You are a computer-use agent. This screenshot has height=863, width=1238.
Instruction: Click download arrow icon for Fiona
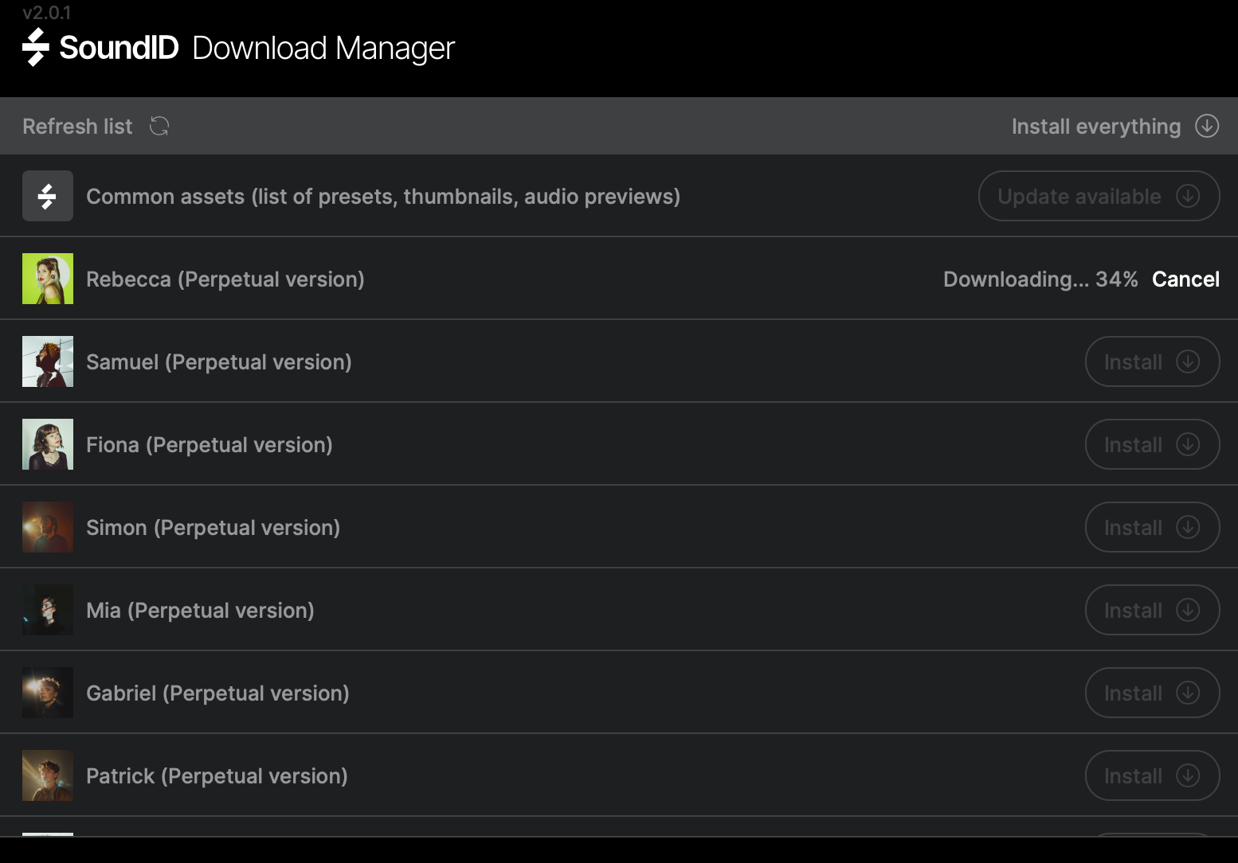coord(1188,444)
